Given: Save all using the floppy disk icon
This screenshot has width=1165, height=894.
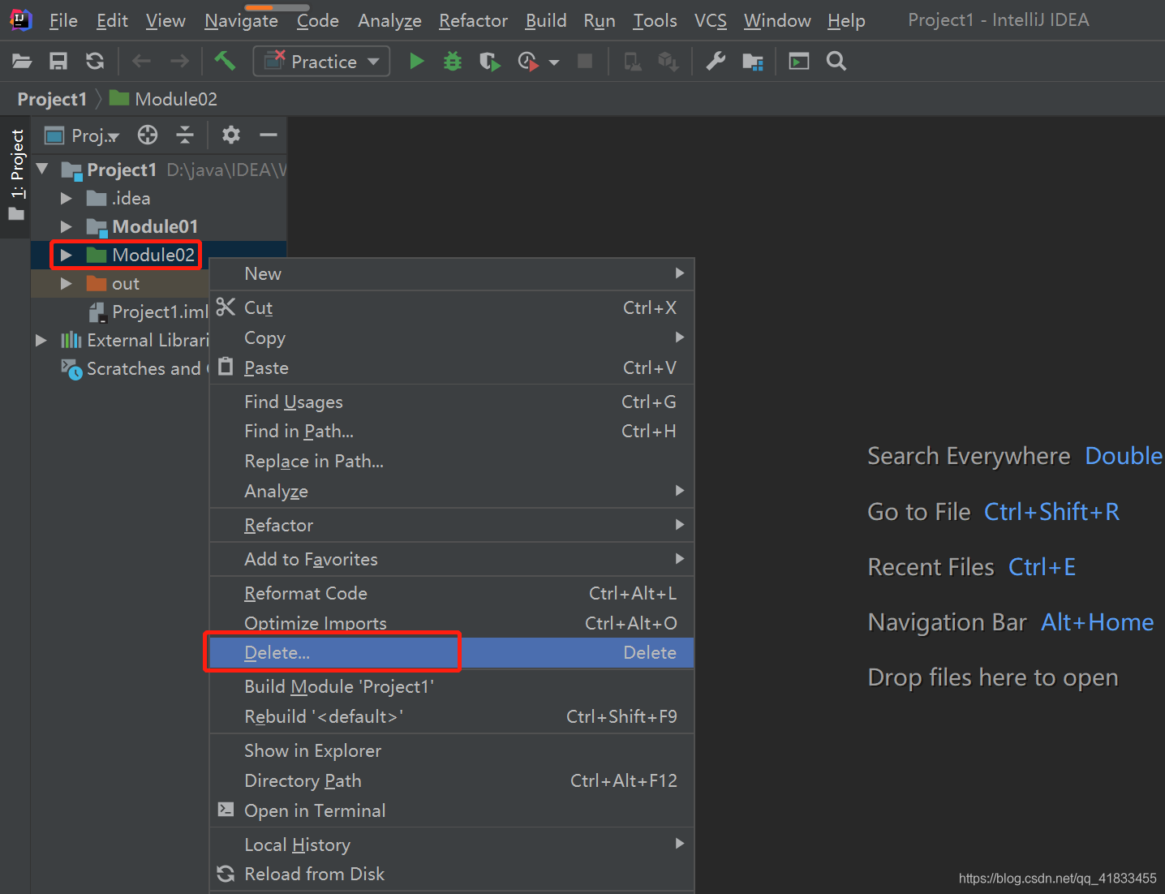Looking at the screenshot, I should (58, 62).
